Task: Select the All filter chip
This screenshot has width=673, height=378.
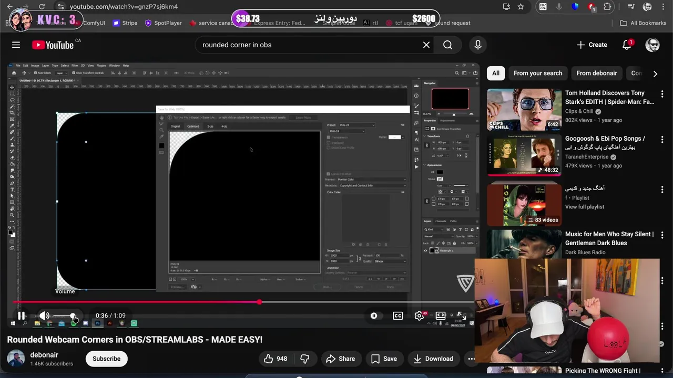Action: click(x=496, y=73)
